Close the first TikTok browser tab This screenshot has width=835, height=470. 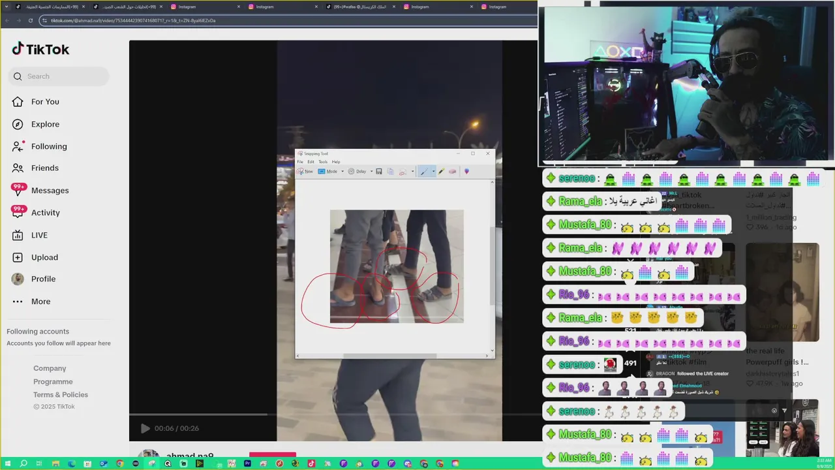pos(83,7)
